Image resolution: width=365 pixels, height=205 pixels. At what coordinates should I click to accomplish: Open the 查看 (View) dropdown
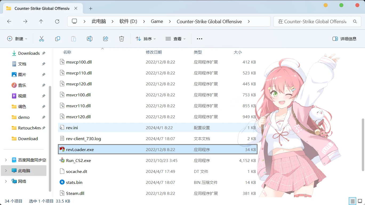(x=175, y=39)
